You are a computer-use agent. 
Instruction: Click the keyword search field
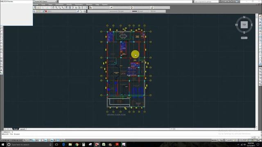coord(206,2)
